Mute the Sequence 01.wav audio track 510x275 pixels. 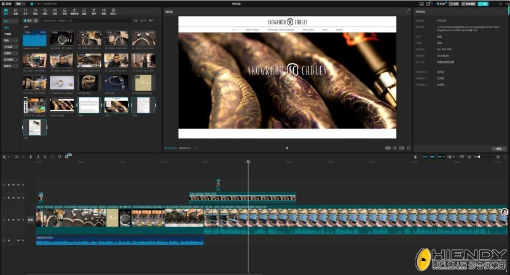point(18,240)
